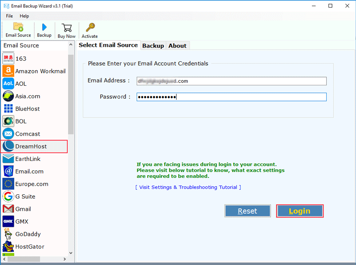Viewport: 356px width, 265px height.
Task: Choose the Amazon Workmail icon
Action: [8, 71]
